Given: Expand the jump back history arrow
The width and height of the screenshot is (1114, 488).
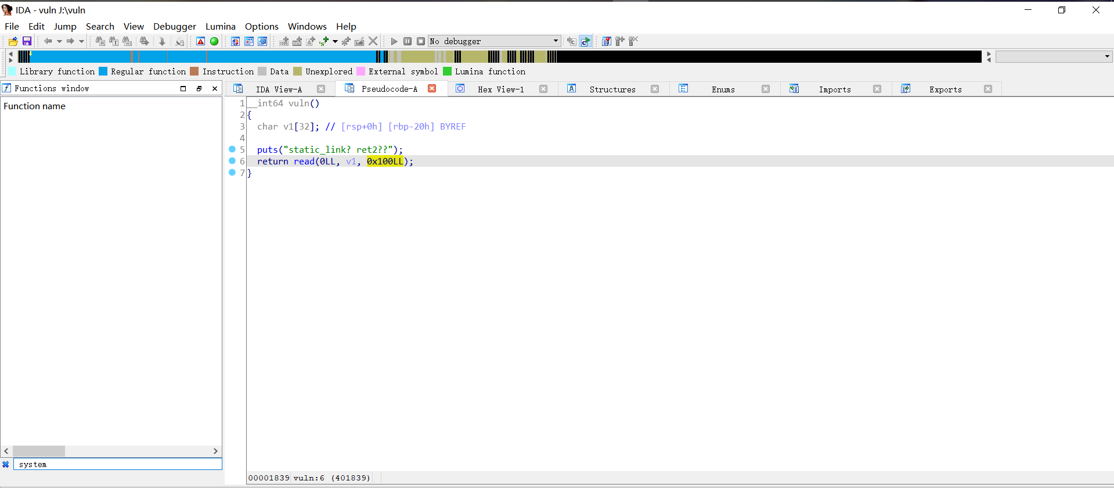Looking at the screenshot, I should pos(59,41).
